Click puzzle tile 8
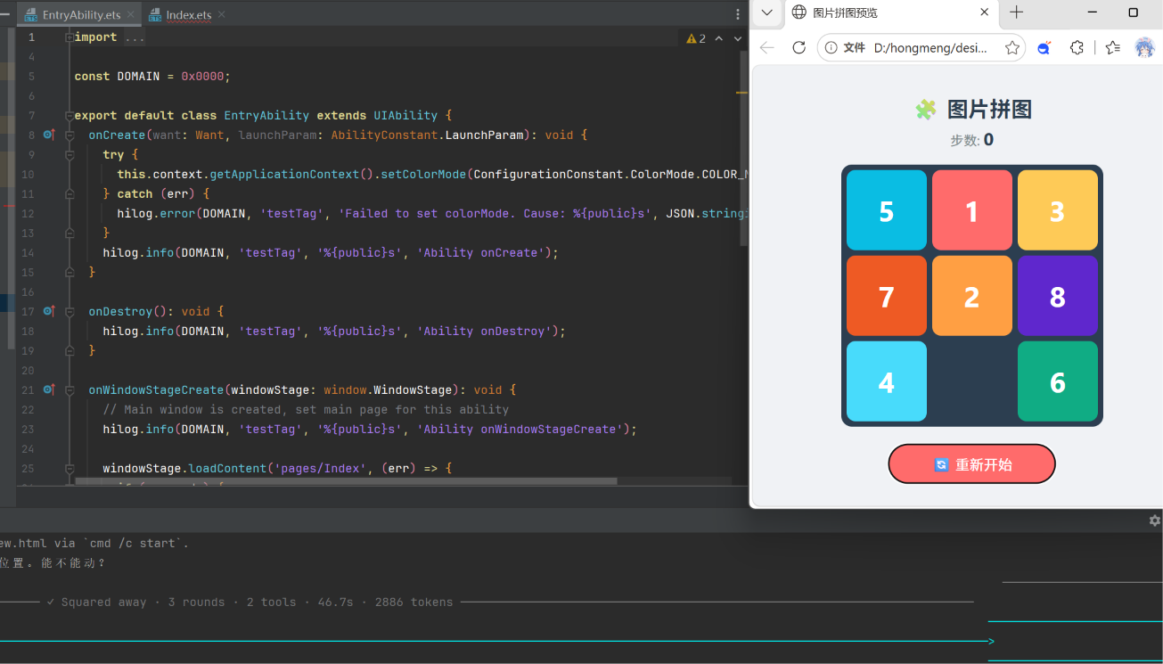The width and height of the screenshot is (1163, 664). [1058, 296]
